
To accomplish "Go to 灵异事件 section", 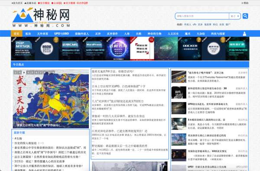I will pyautogui.click(x=112, y=34).
